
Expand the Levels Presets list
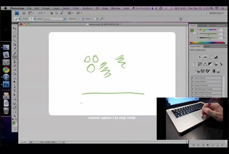(206, 78)
